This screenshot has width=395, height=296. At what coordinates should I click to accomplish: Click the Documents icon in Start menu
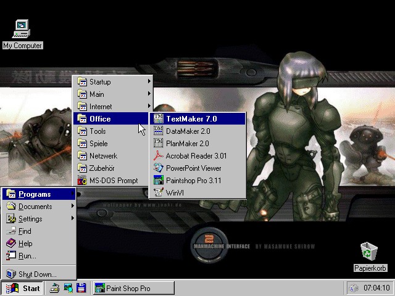pyautogui.click(x=11, y=206)
